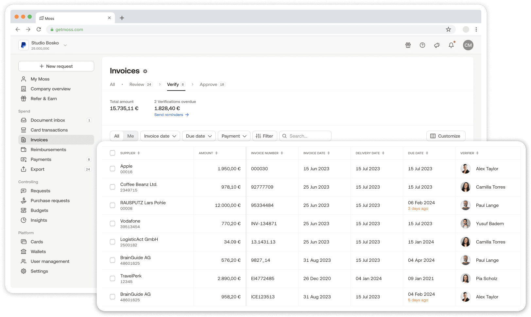The height and width of the screenshot is (317, 531).
Task: Tick the checkbox for Apple invoice
Action: coord(112,169)
